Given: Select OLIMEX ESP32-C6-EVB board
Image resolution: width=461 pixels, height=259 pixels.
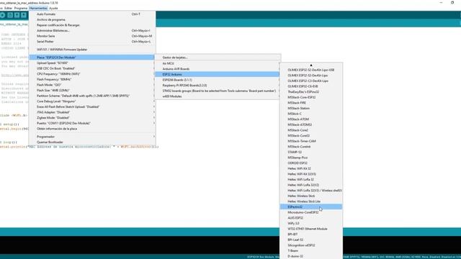Looking at the screenshot, I should (x=311, y=86).
